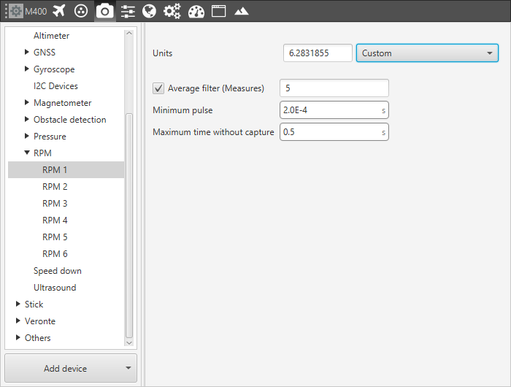Expand the Stick tree node

18,304
